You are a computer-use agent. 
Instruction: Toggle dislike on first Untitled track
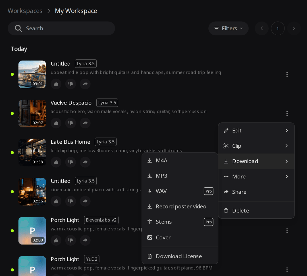click(x=70, y=84)
